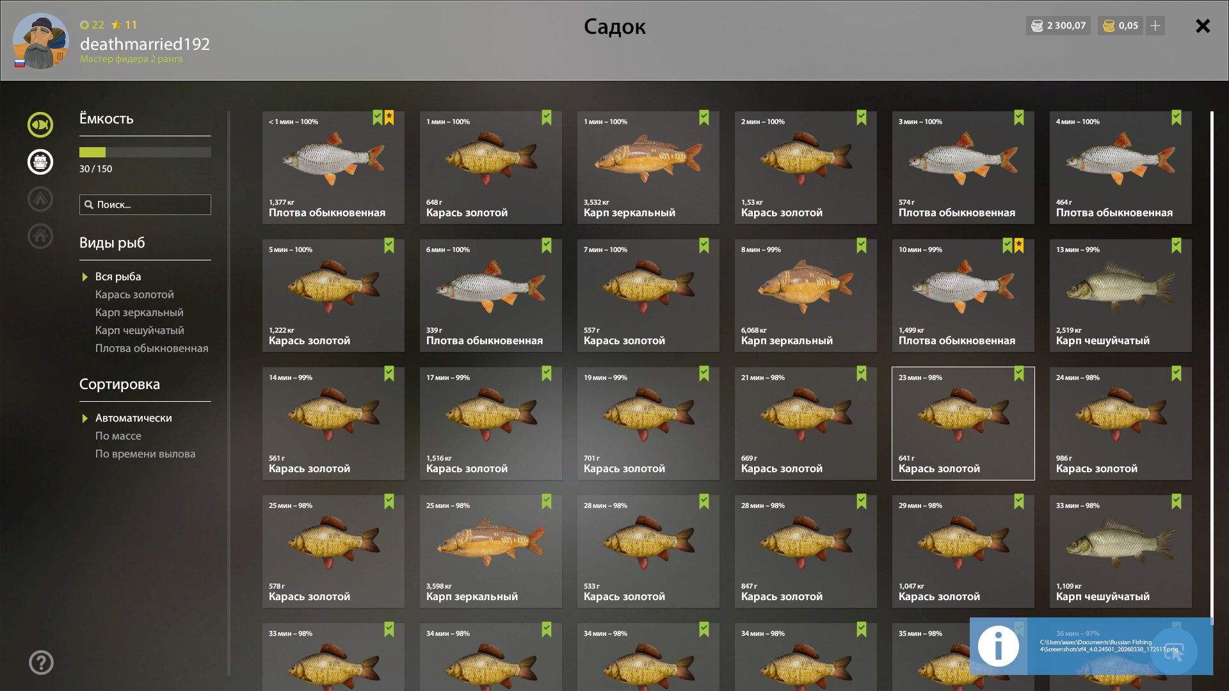The image size is (1229, 691).
Task: Select Автоматически sorting option
Action: [x=133, y=418]
